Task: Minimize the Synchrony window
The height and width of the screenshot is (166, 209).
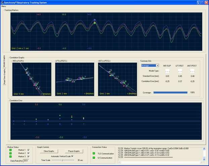Action: click(199, 3)
